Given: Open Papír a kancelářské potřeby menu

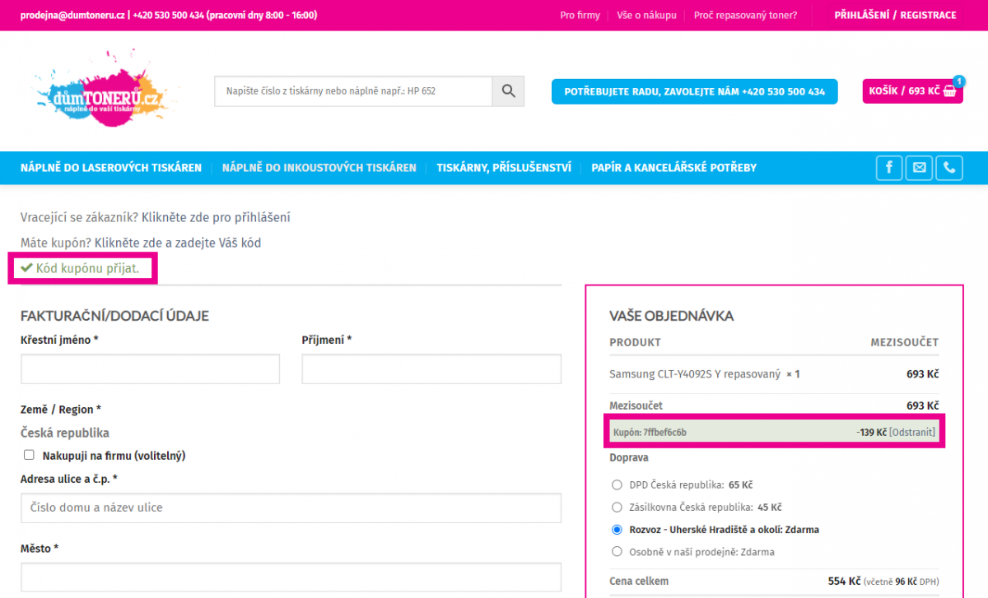Looking at the screenshot, I should click(673, 168).
